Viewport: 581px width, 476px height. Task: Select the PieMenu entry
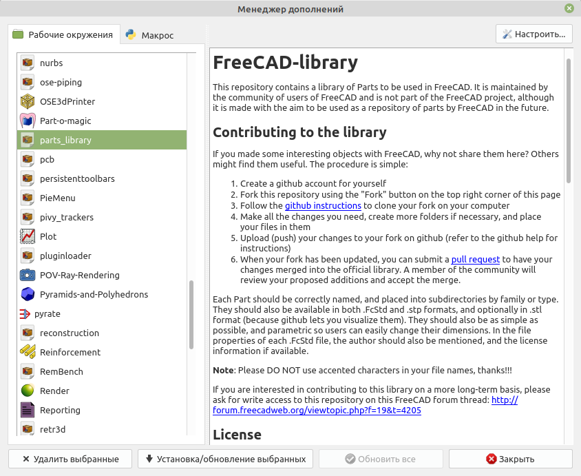102,198
